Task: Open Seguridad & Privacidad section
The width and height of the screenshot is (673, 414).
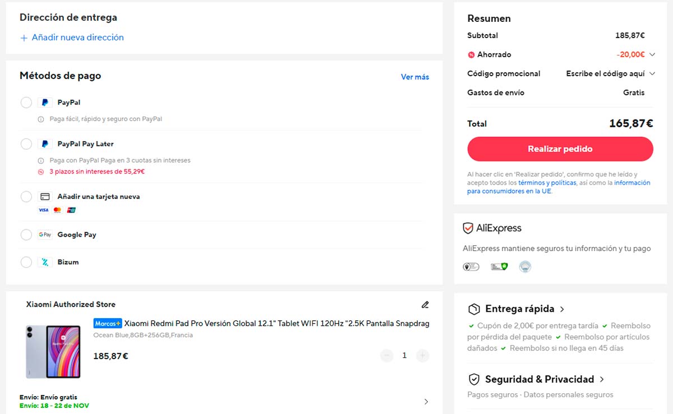Action: [x=602, y=379]
